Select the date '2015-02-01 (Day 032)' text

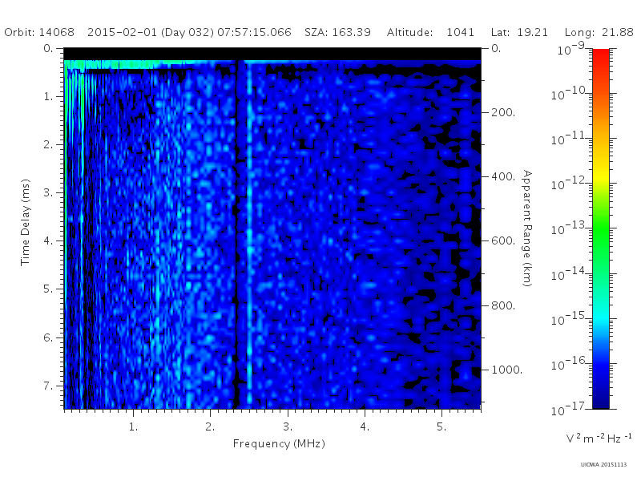(x=151, y=32)
